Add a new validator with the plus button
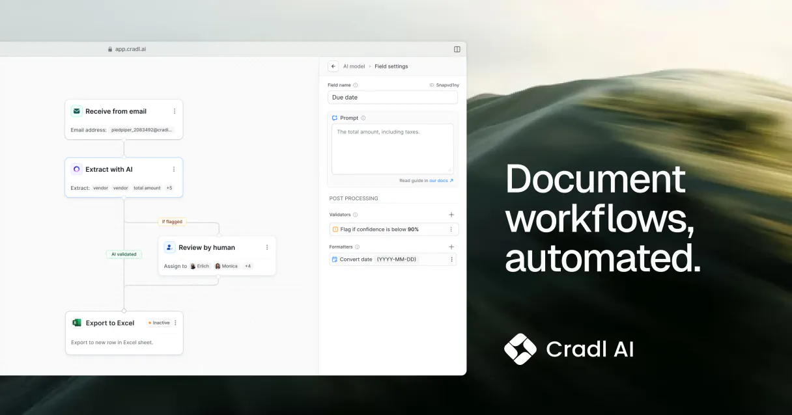This screenshot has height=415, width=792. point(451,214)
